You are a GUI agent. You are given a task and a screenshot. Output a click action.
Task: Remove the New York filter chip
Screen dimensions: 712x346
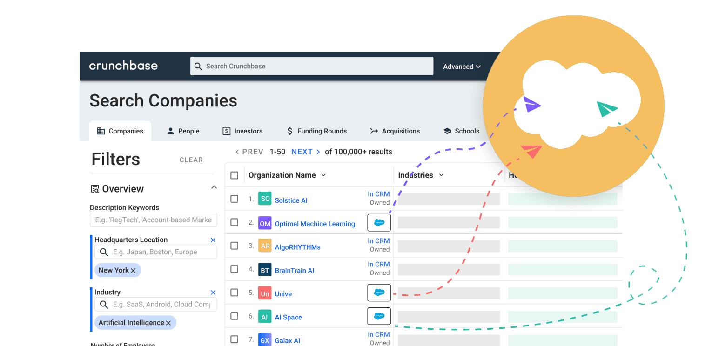point(133,270)
